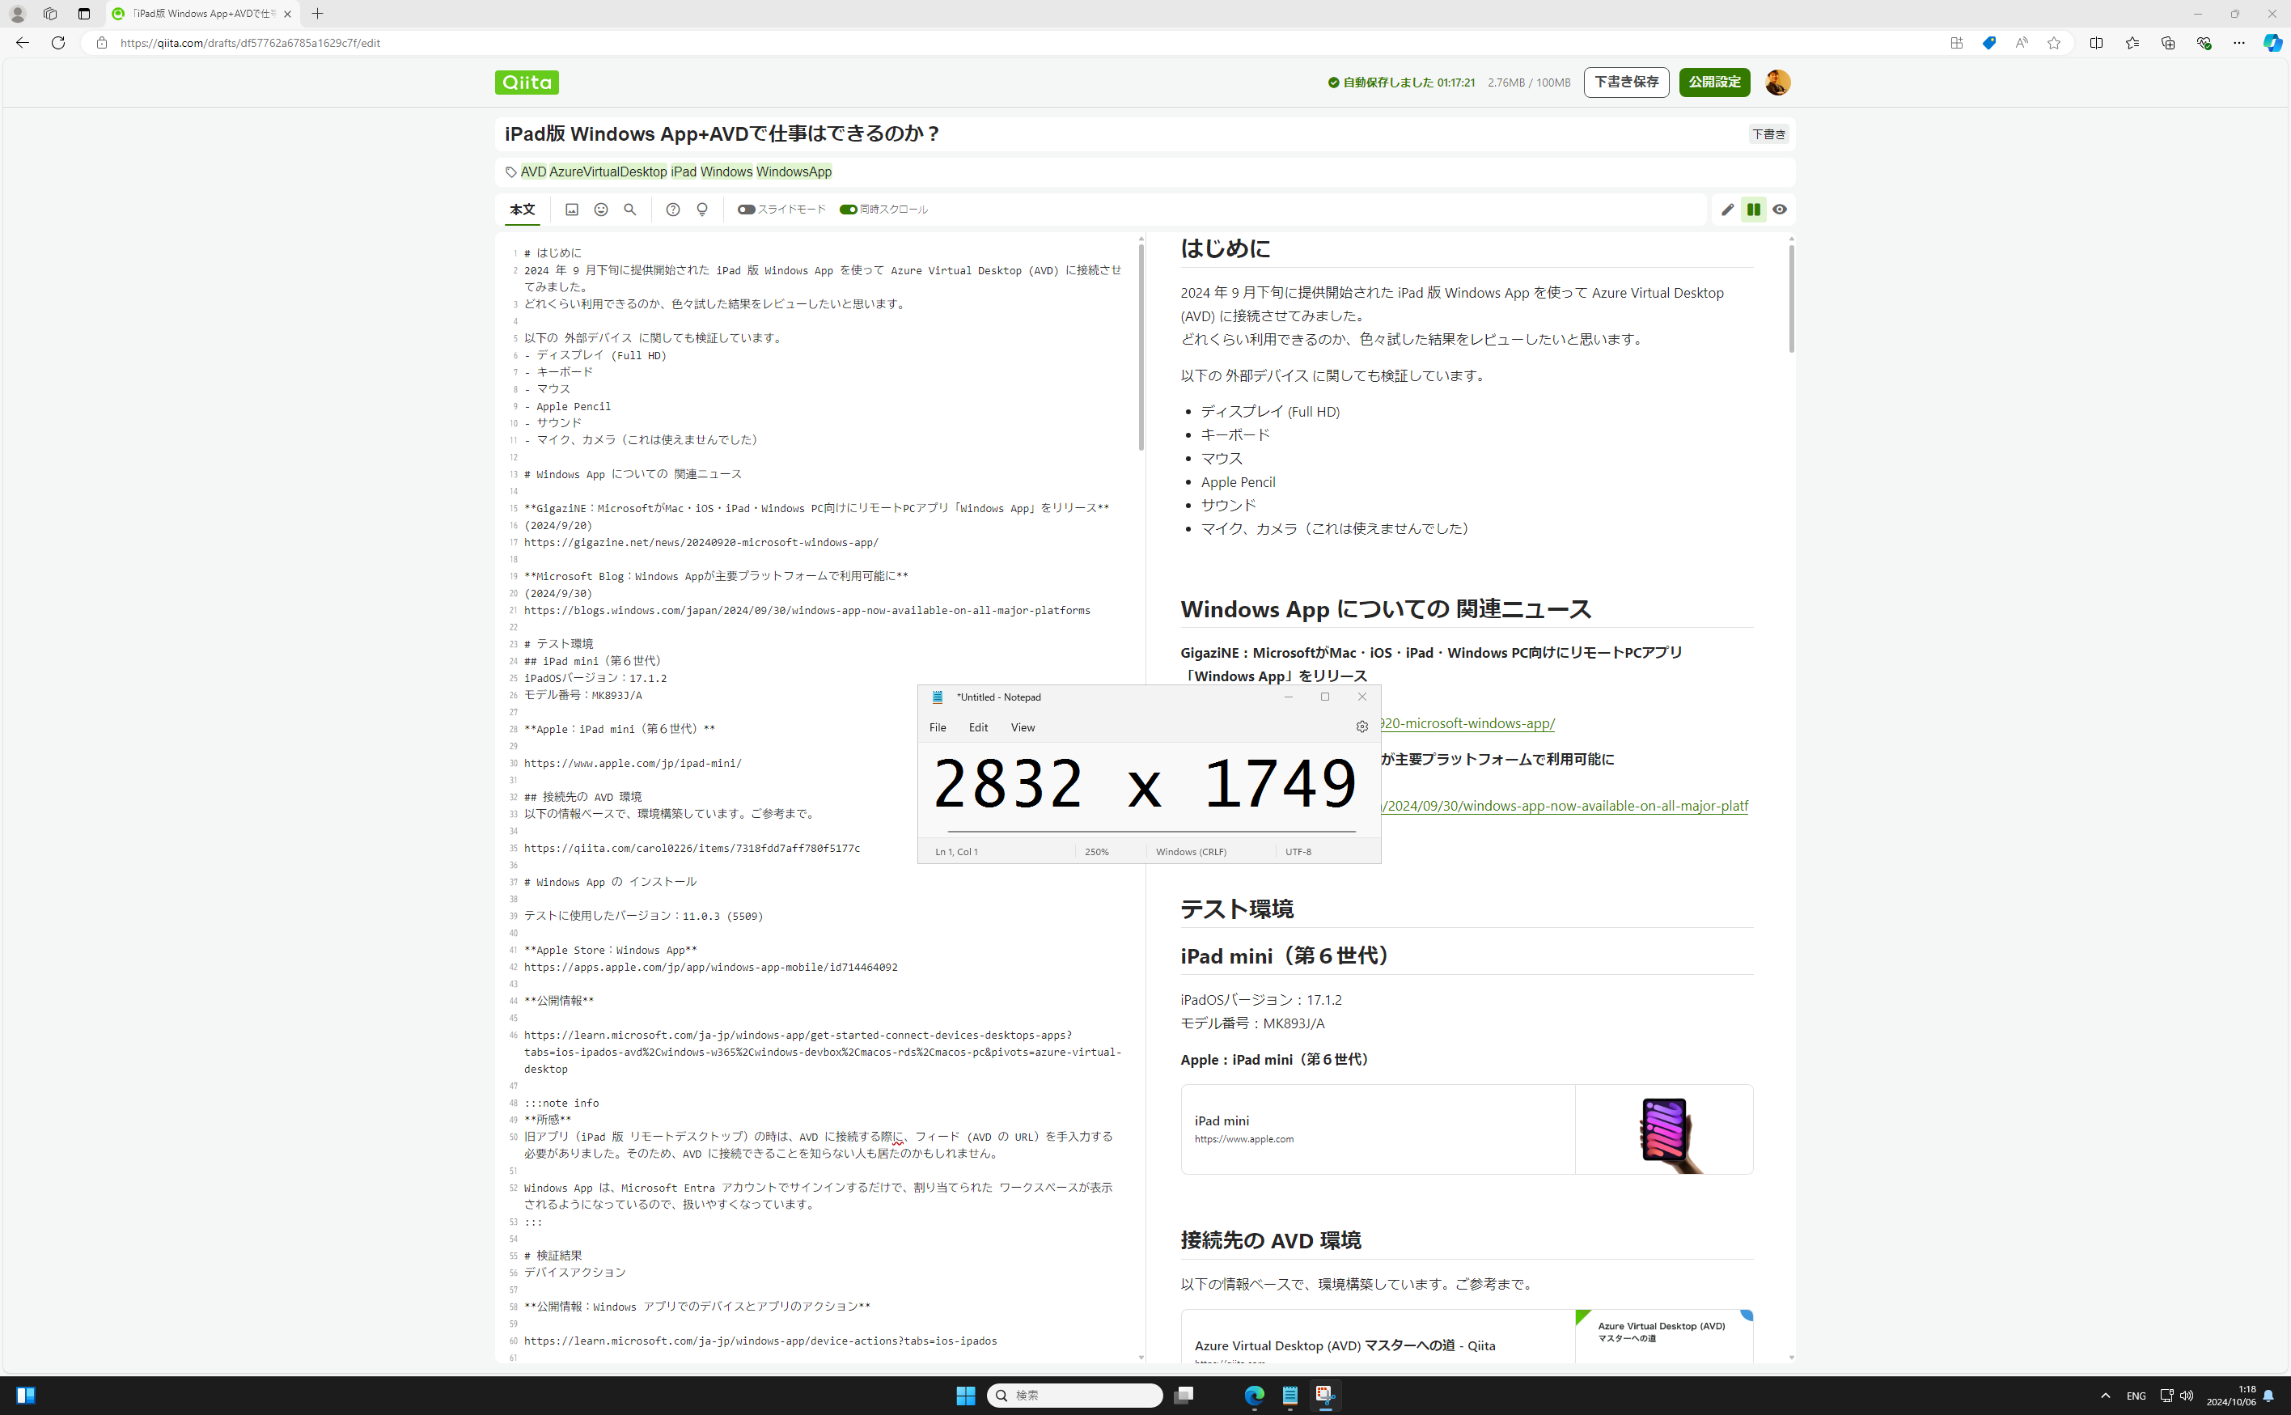
Task: Click the search icon in the editor toolbar
Action: tap(629, 209)
